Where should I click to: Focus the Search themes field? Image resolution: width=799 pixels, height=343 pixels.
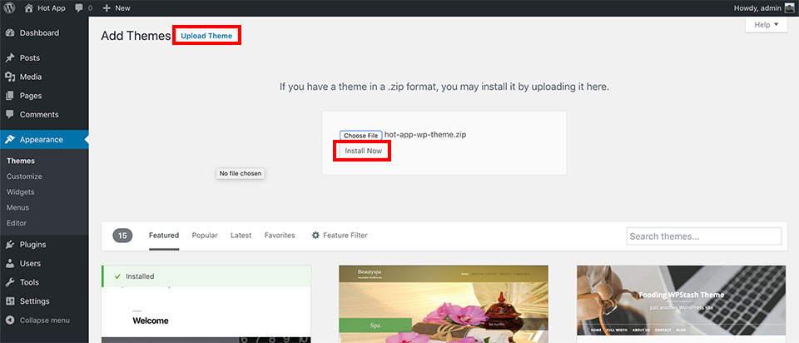(x=704, y=236)
